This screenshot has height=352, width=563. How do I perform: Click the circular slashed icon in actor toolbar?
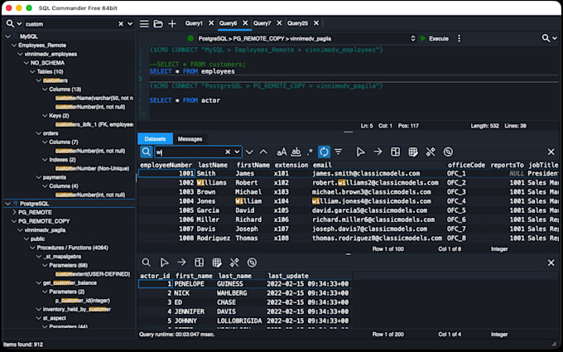pos(252,263)
